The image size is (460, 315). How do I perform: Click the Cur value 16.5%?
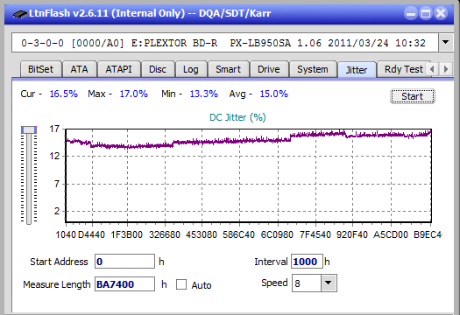pyautogui.click(x=64, y=94)
